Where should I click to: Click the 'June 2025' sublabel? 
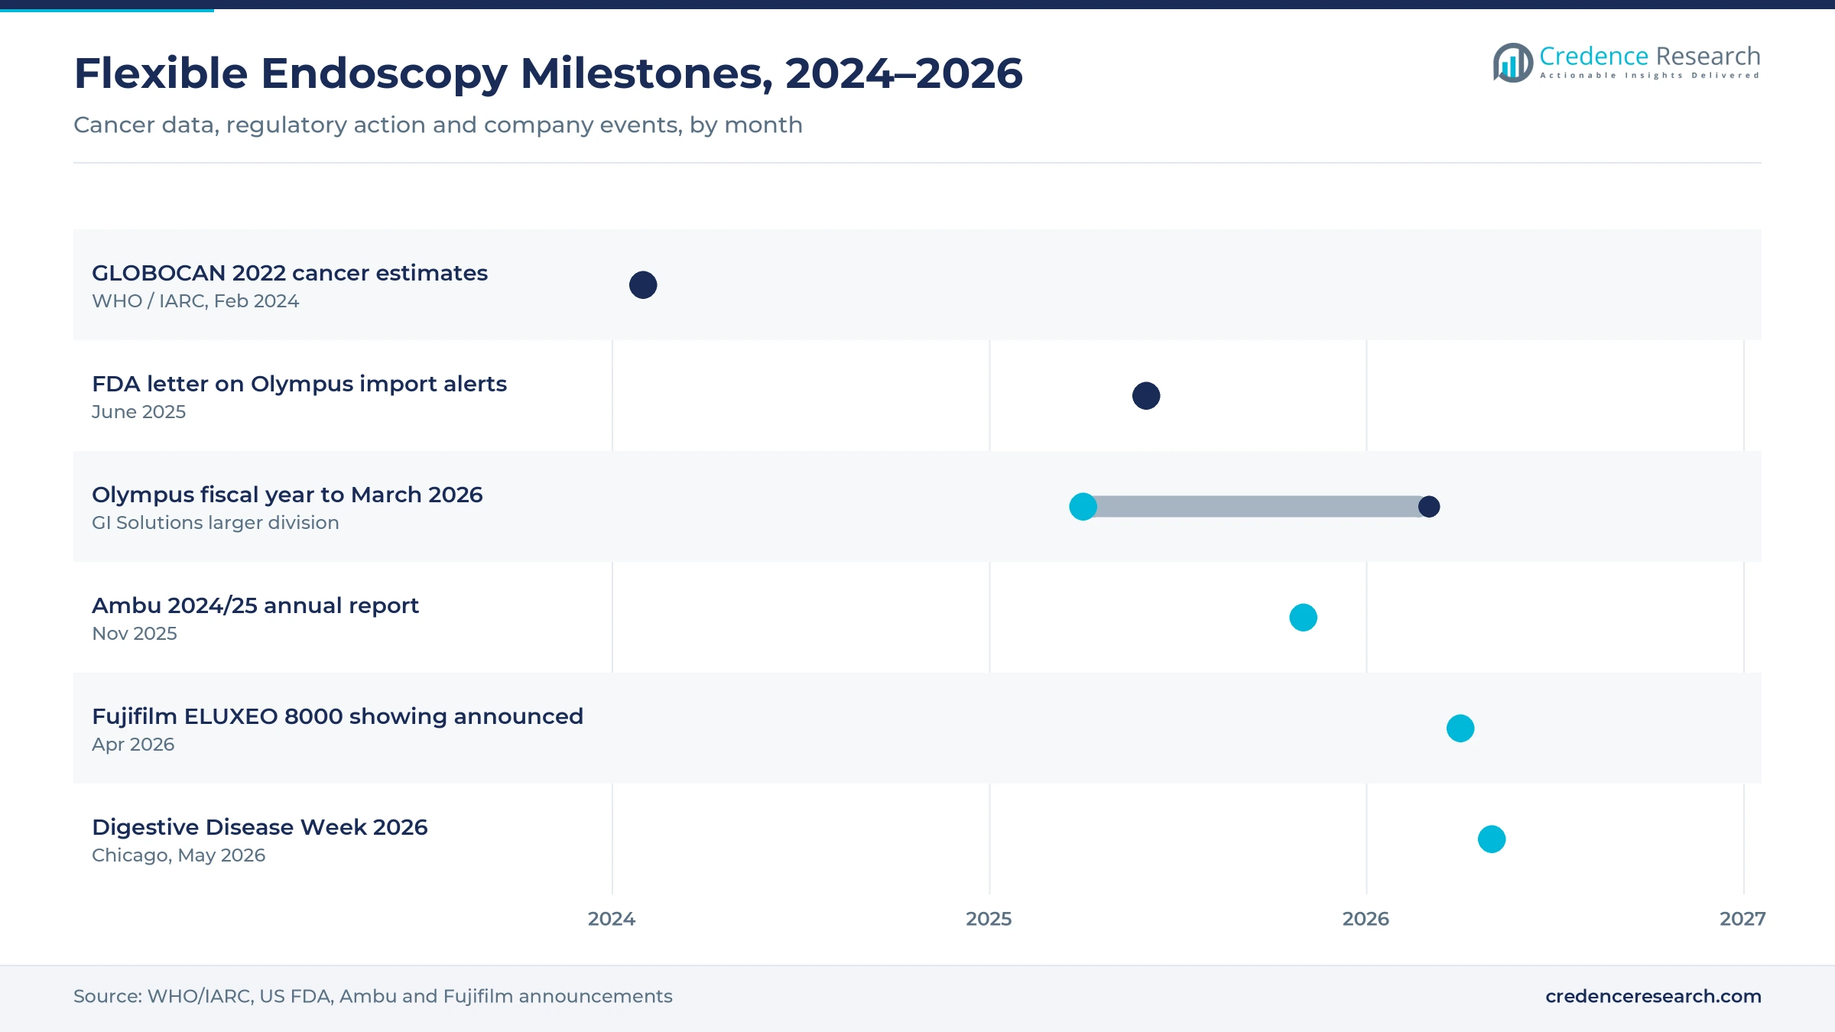coord(138,412)
